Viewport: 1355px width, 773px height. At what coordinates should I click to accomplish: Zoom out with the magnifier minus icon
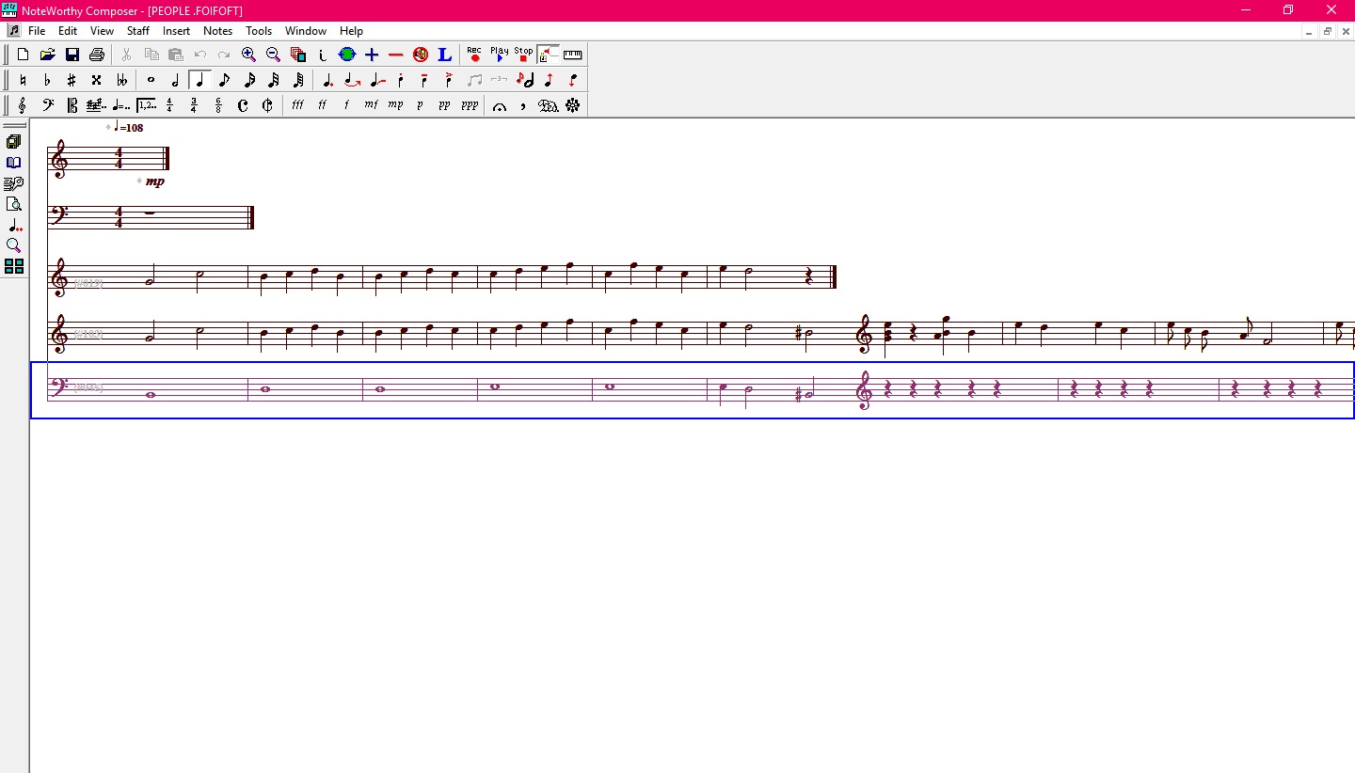click(273, 55)
